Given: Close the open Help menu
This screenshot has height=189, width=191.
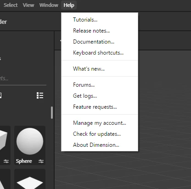Looking at the screenshot, I should point(69,5).
